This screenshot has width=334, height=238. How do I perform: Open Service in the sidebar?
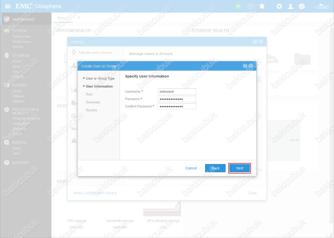click(18, 47)
